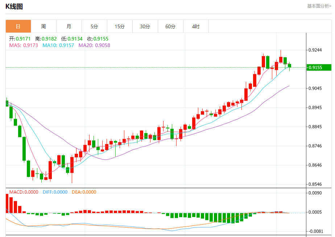
Task: Click the 0.8646 price axis label
Action: click(315, 165)
